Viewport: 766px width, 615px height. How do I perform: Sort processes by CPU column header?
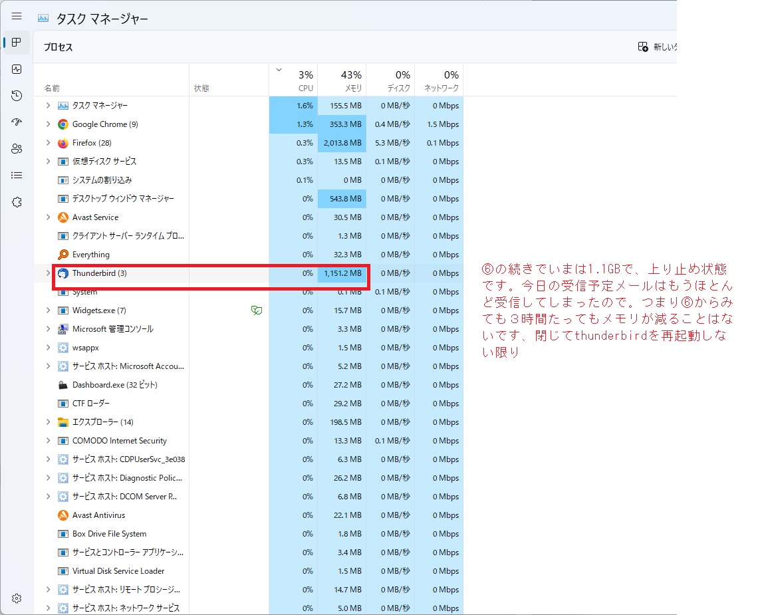coord(293,80)
